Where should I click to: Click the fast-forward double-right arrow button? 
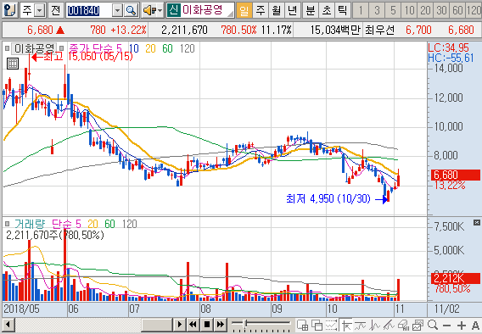point(221,325)
